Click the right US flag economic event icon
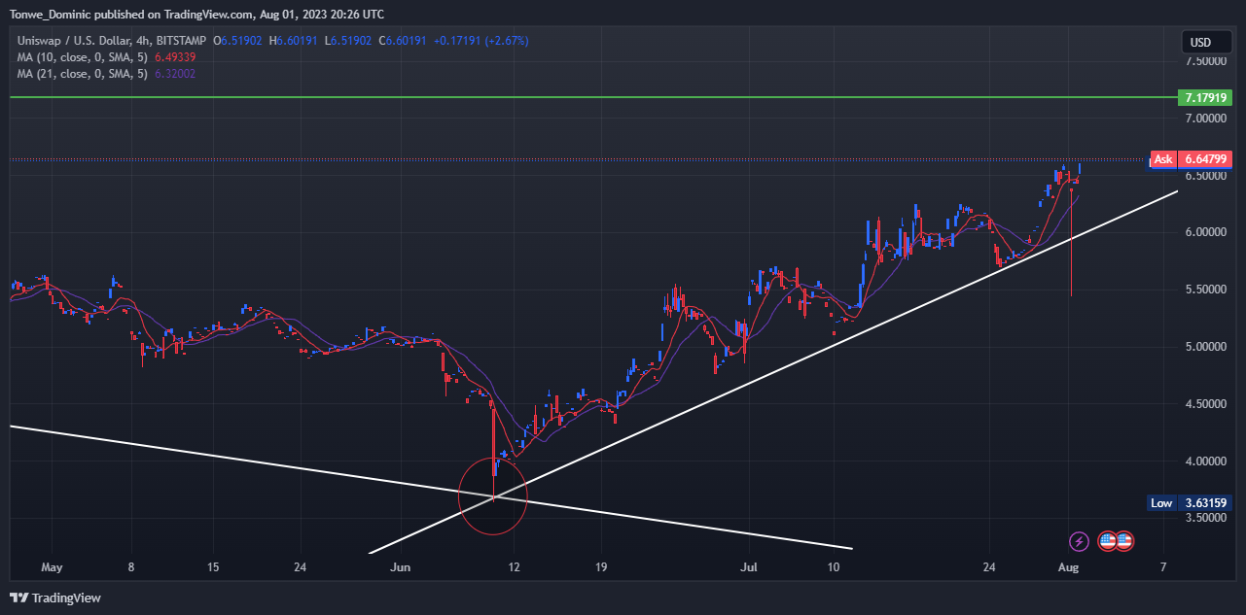 tap(1123, 540)
